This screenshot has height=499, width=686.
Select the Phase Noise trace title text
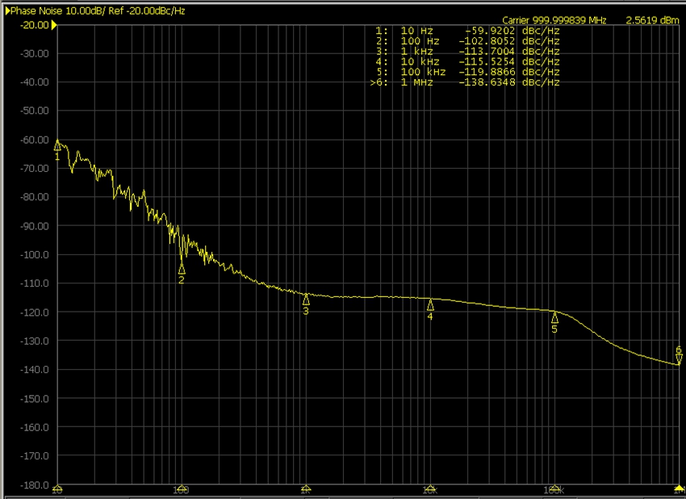95,10
